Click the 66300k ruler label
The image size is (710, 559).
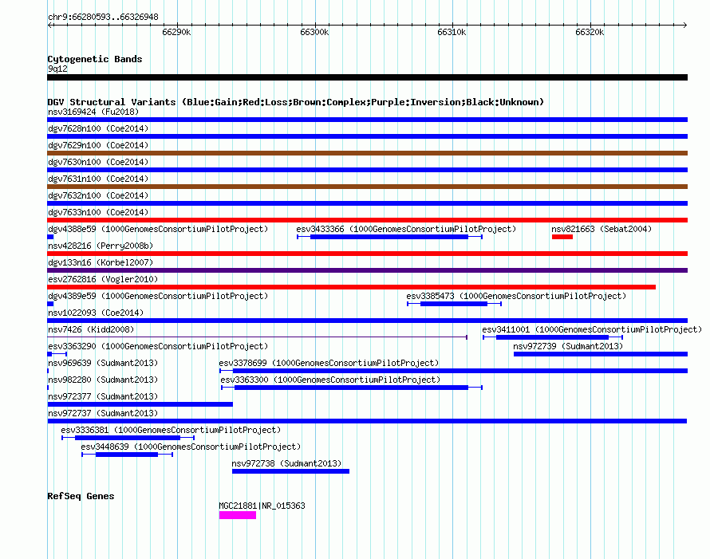click(314, 32)
